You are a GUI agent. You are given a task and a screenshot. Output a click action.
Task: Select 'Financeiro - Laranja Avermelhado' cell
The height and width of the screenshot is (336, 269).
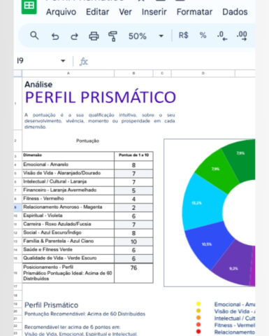point(68,190)
